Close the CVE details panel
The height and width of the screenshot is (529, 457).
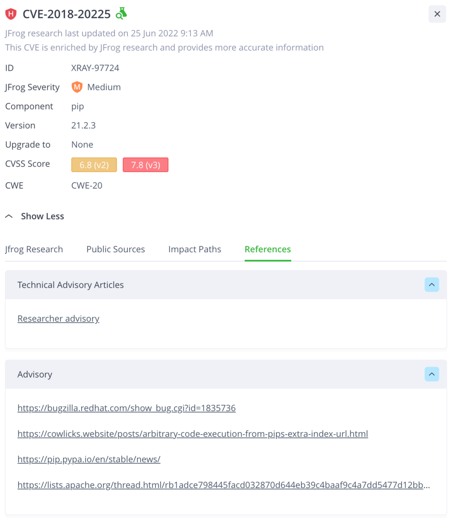(437, 14)
